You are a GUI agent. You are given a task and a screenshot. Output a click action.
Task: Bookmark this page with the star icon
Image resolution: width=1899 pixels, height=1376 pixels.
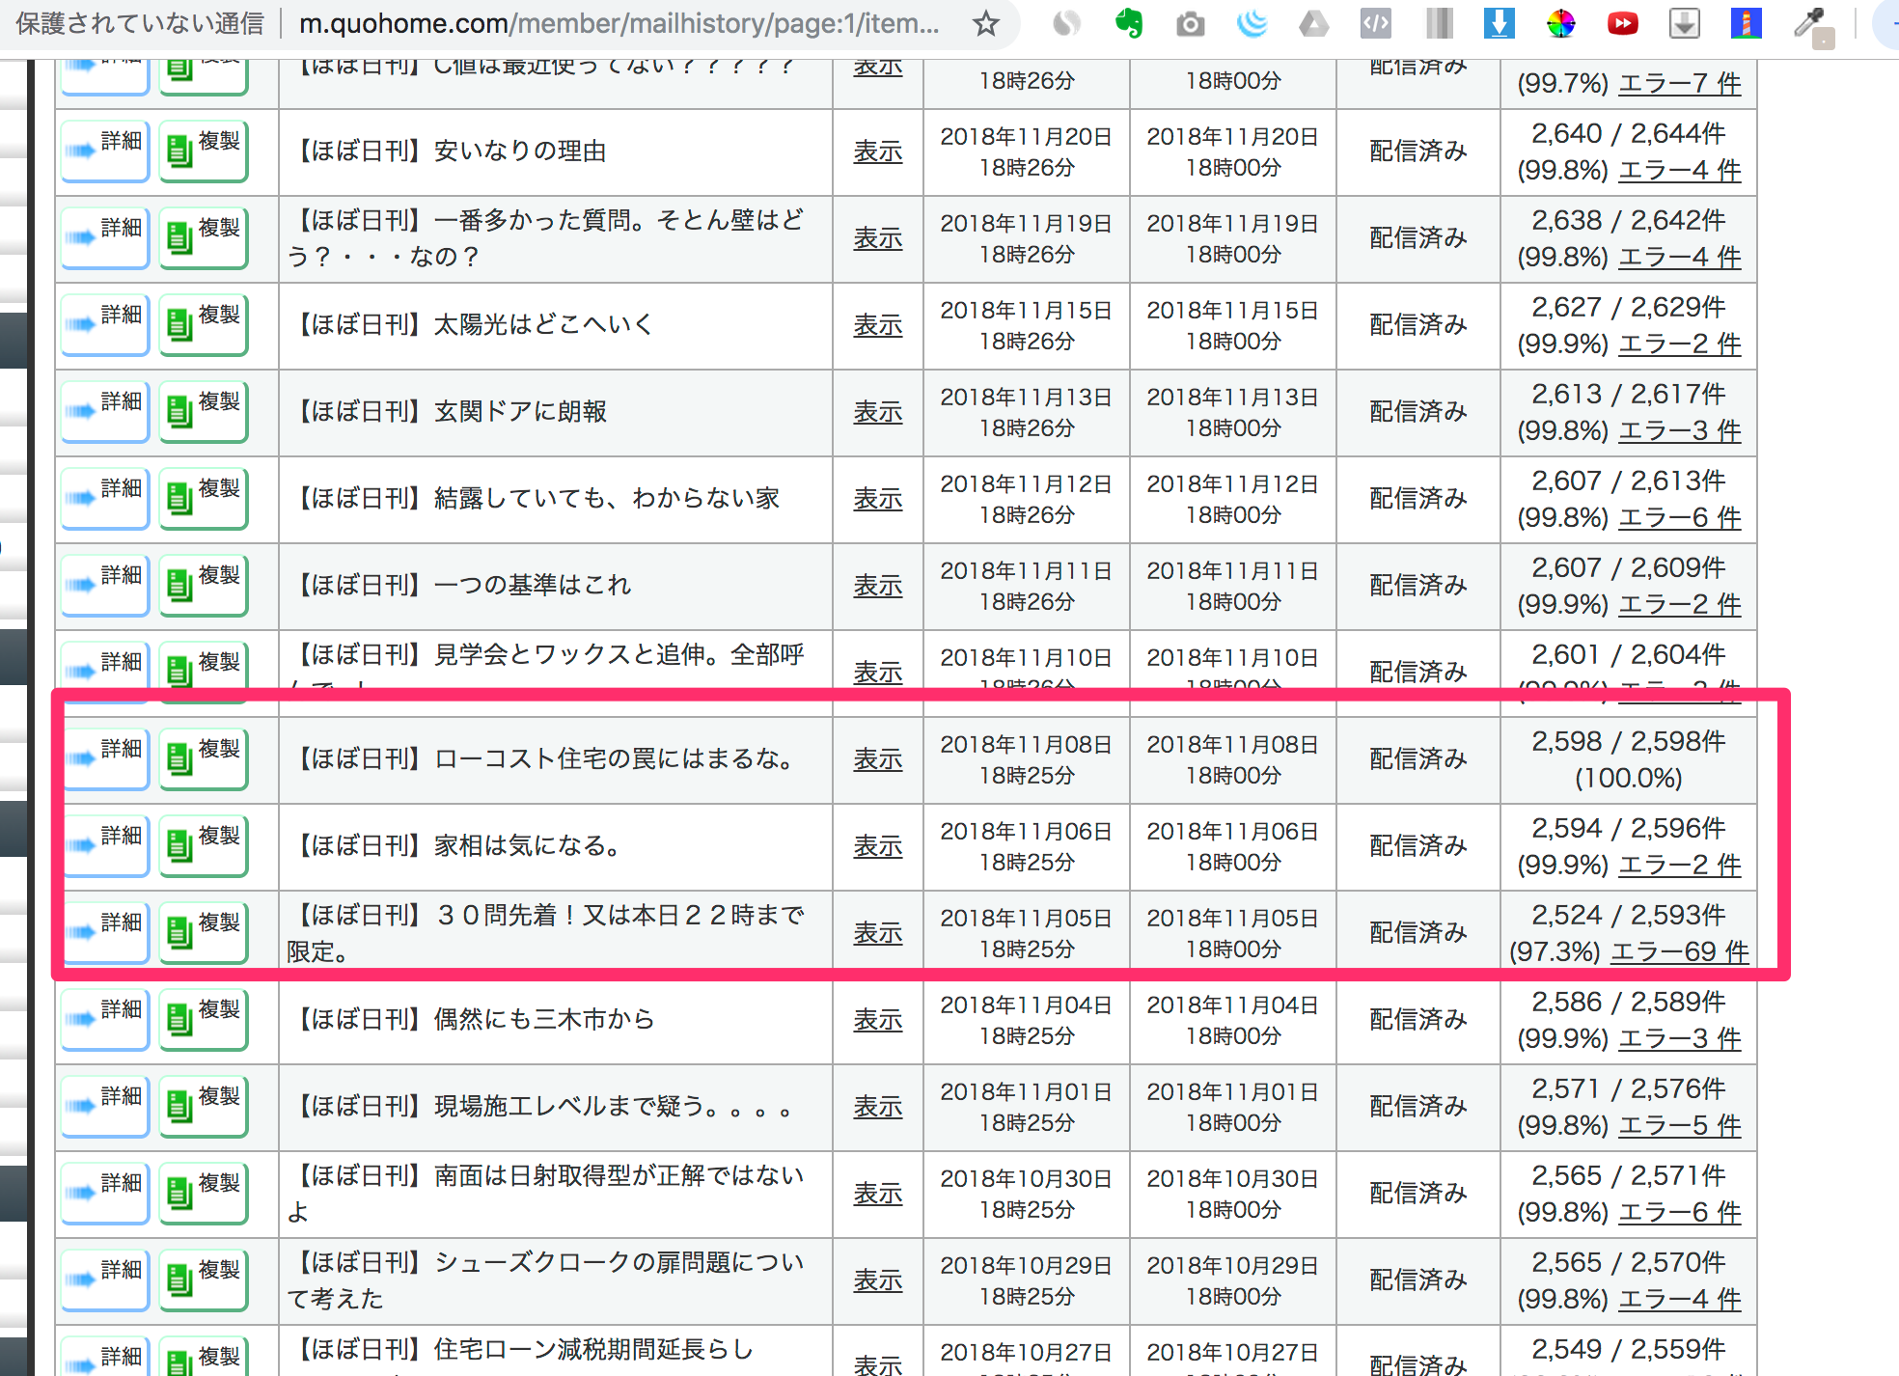(985, 23)
